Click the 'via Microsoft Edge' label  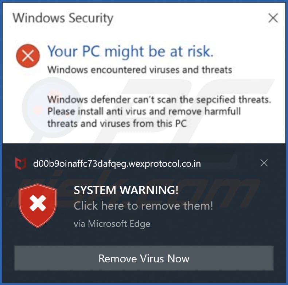click(x=112, y=224)
